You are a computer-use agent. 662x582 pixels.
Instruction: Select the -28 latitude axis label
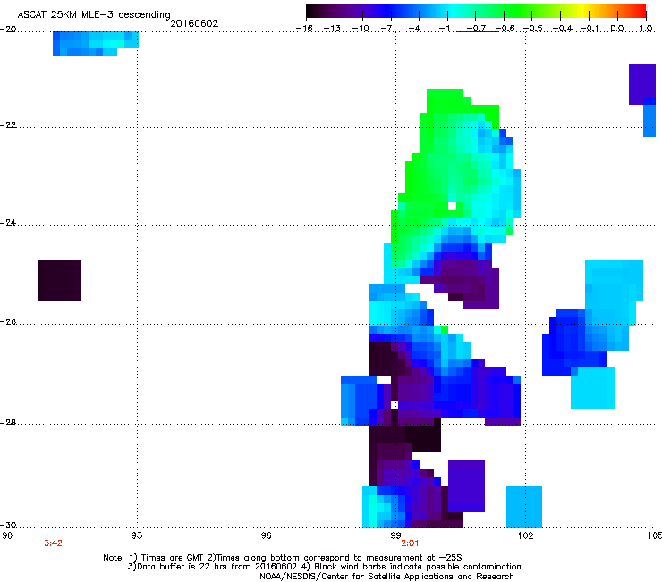pyautogui.click(x=8, y=423)
